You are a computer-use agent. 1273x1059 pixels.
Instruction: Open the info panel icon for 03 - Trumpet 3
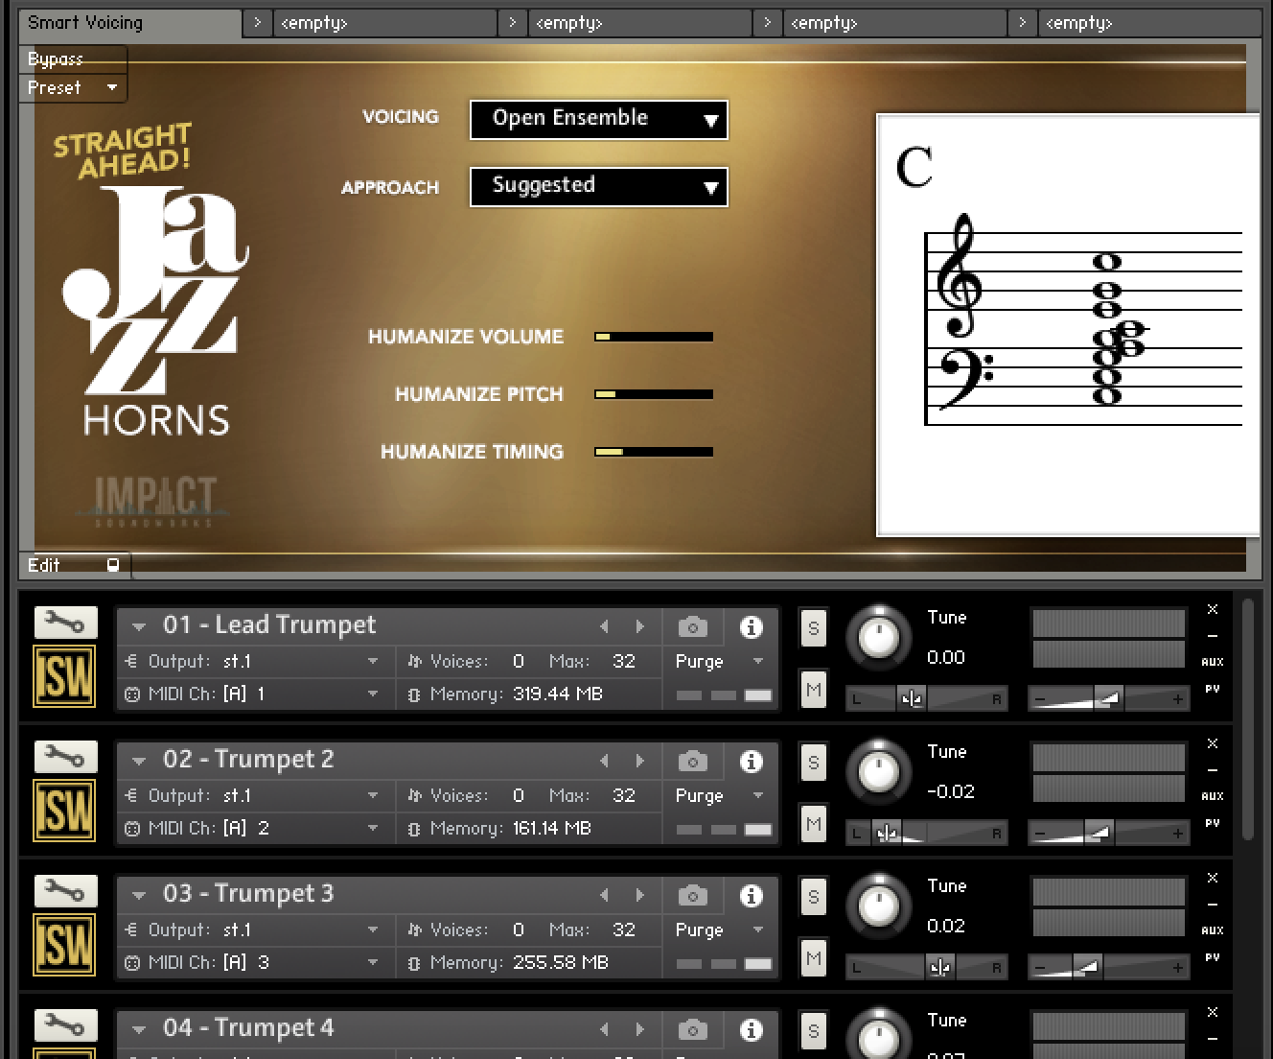click(751, 895)
